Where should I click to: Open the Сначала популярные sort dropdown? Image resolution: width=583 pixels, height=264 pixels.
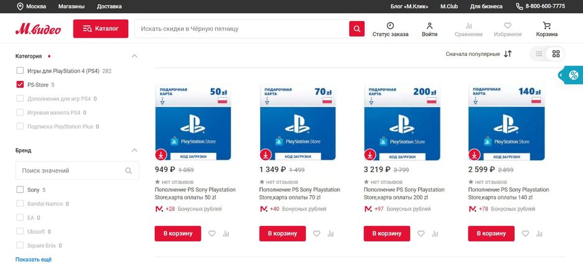point(478,54)
